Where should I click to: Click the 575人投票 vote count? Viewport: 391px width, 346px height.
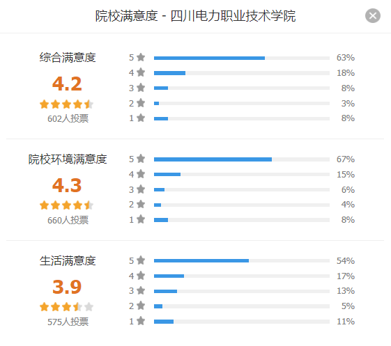tap(68, 322)
